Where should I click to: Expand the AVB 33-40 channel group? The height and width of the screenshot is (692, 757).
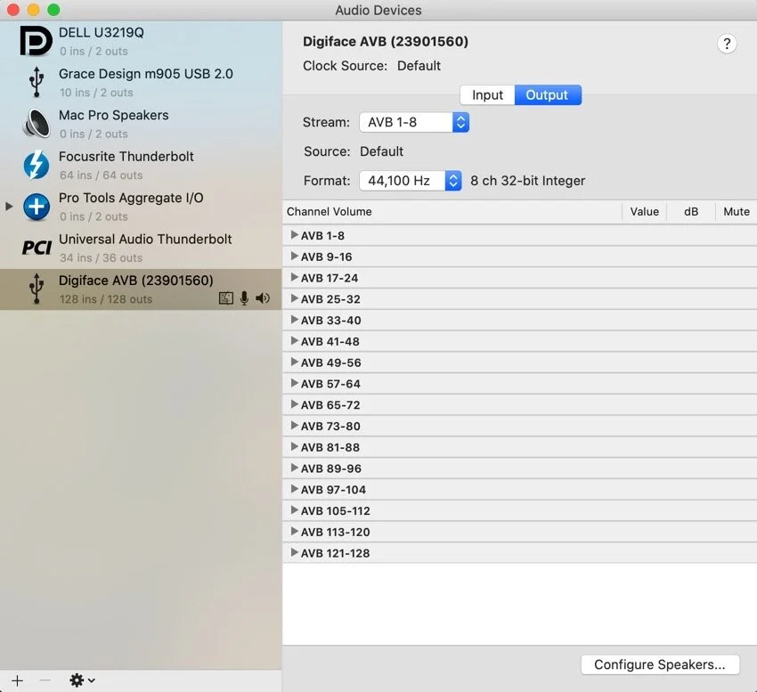[294, 320]
